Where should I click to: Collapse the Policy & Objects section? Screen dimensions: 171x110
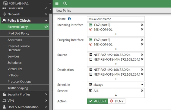click(x=24, y=20)
